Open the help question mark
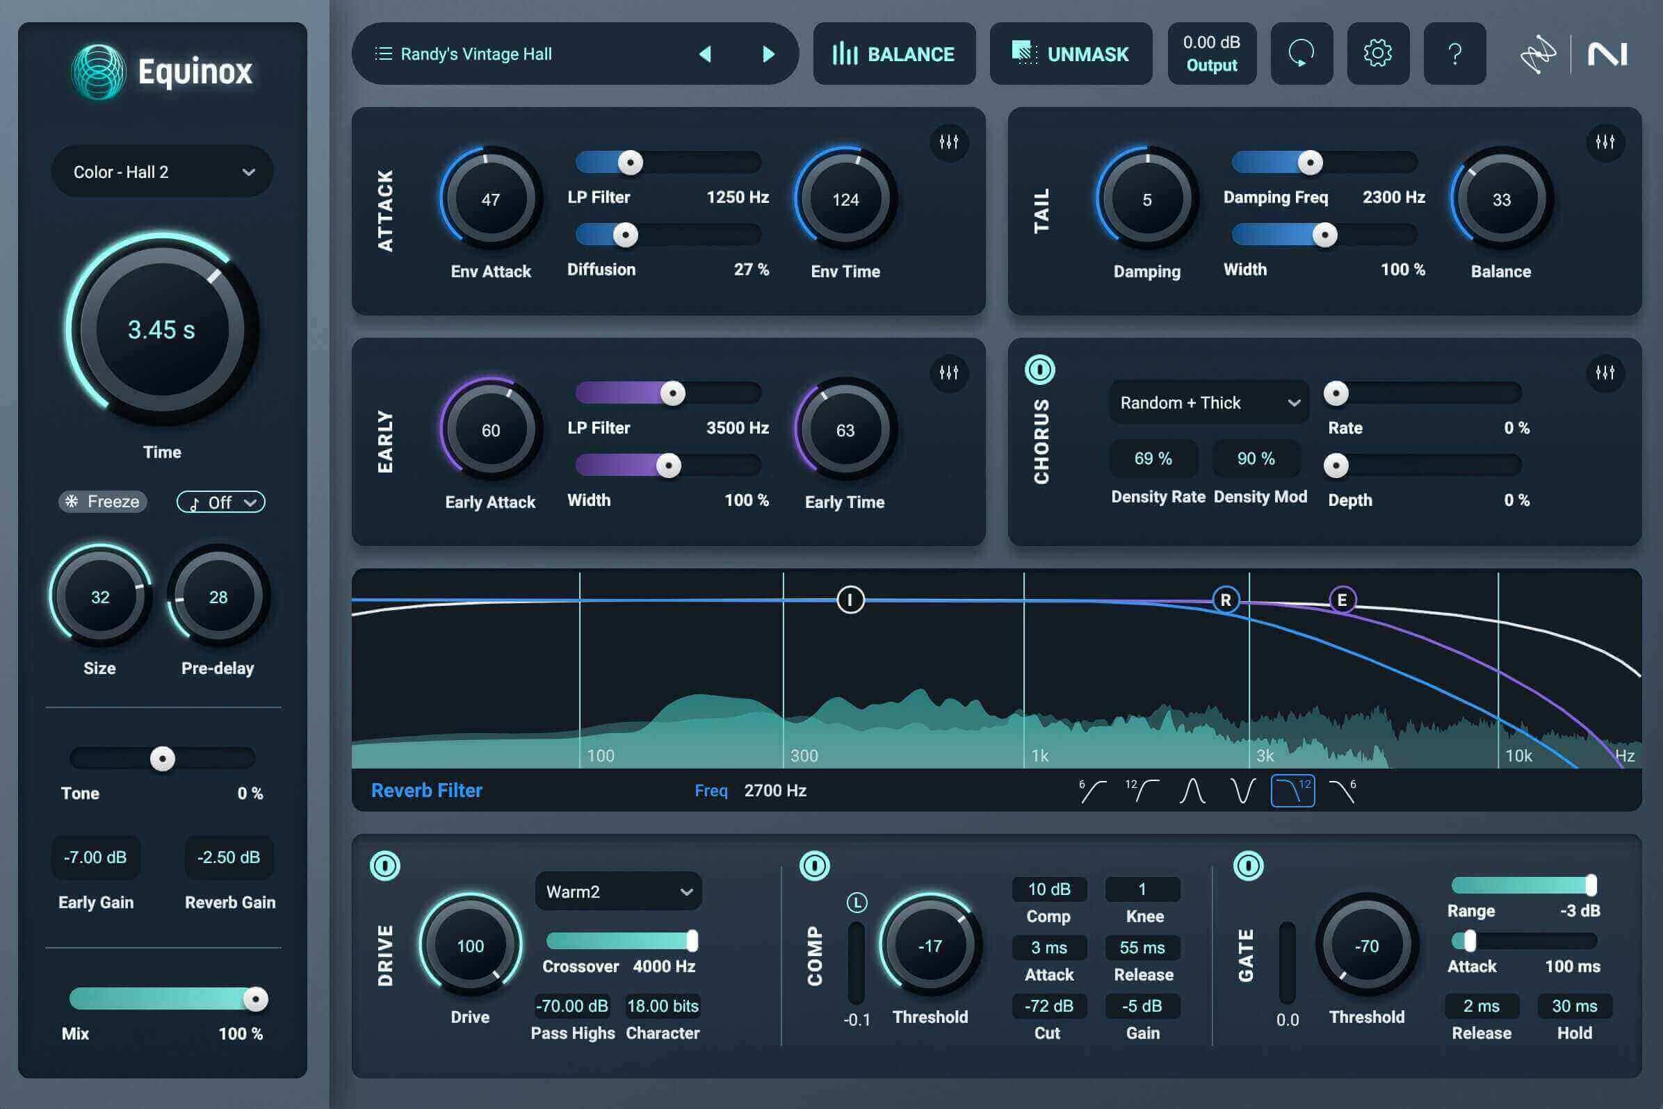Viewport: 1663px width, 1109px height. tap(1454, 54)
